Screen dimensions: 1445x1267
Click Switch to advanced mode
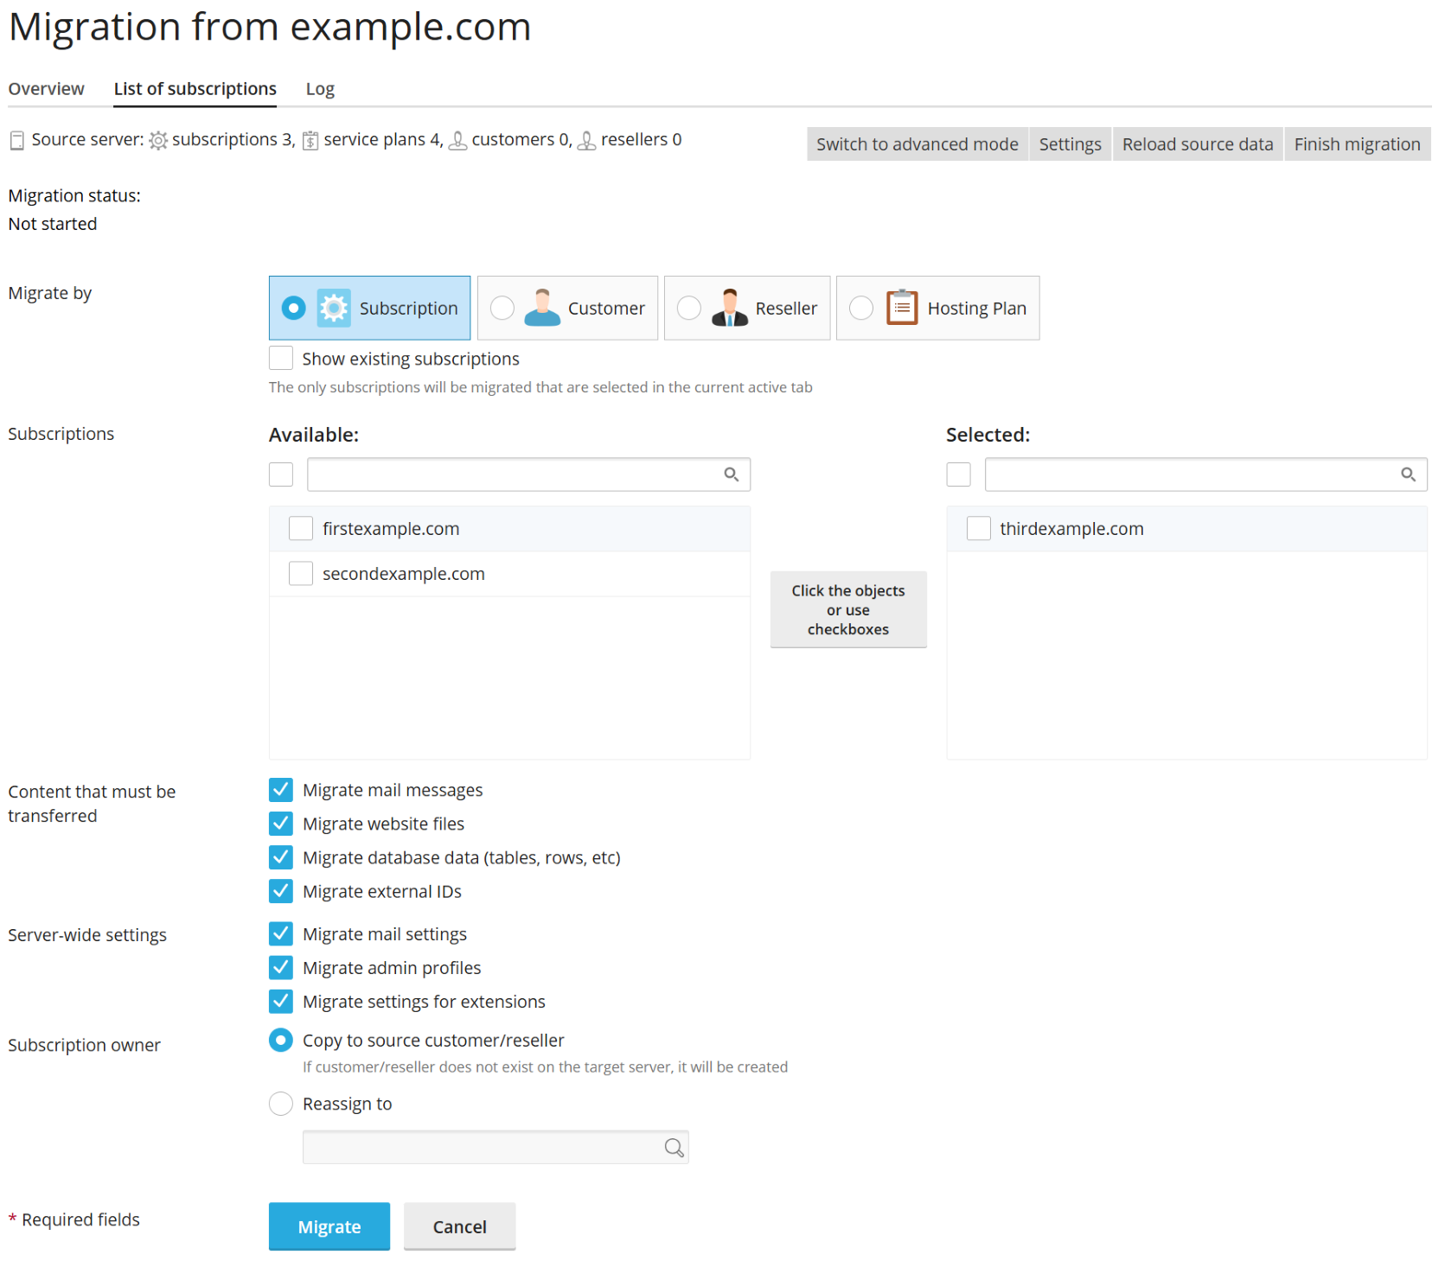coord(917,144)
